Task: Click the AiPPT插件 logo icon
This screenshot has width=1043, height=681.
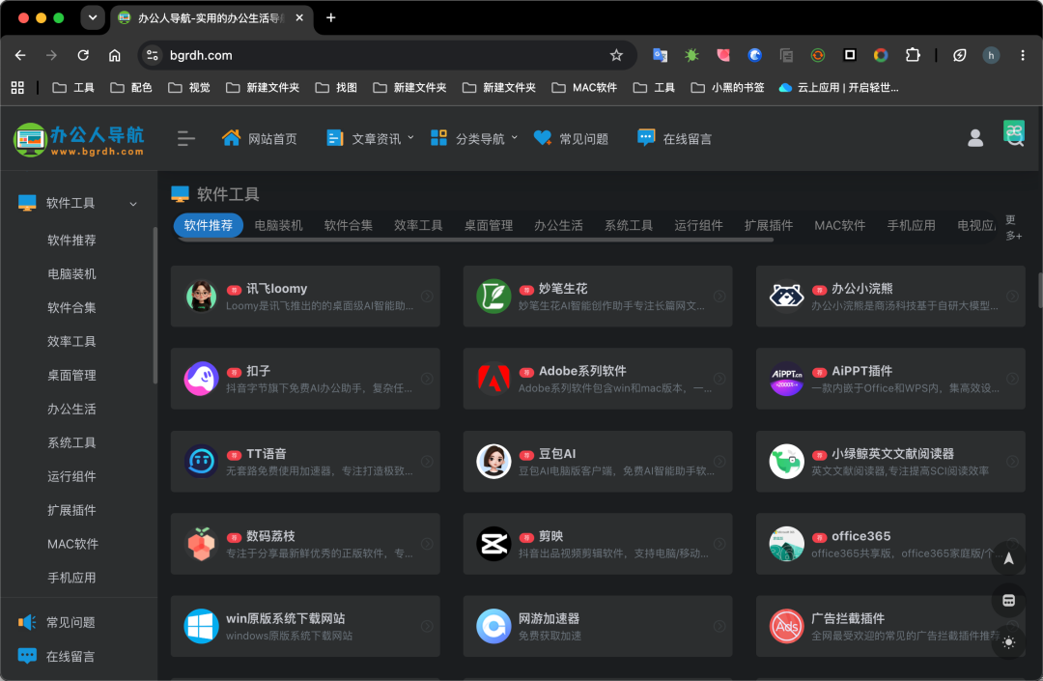Action: pos(786,379)
